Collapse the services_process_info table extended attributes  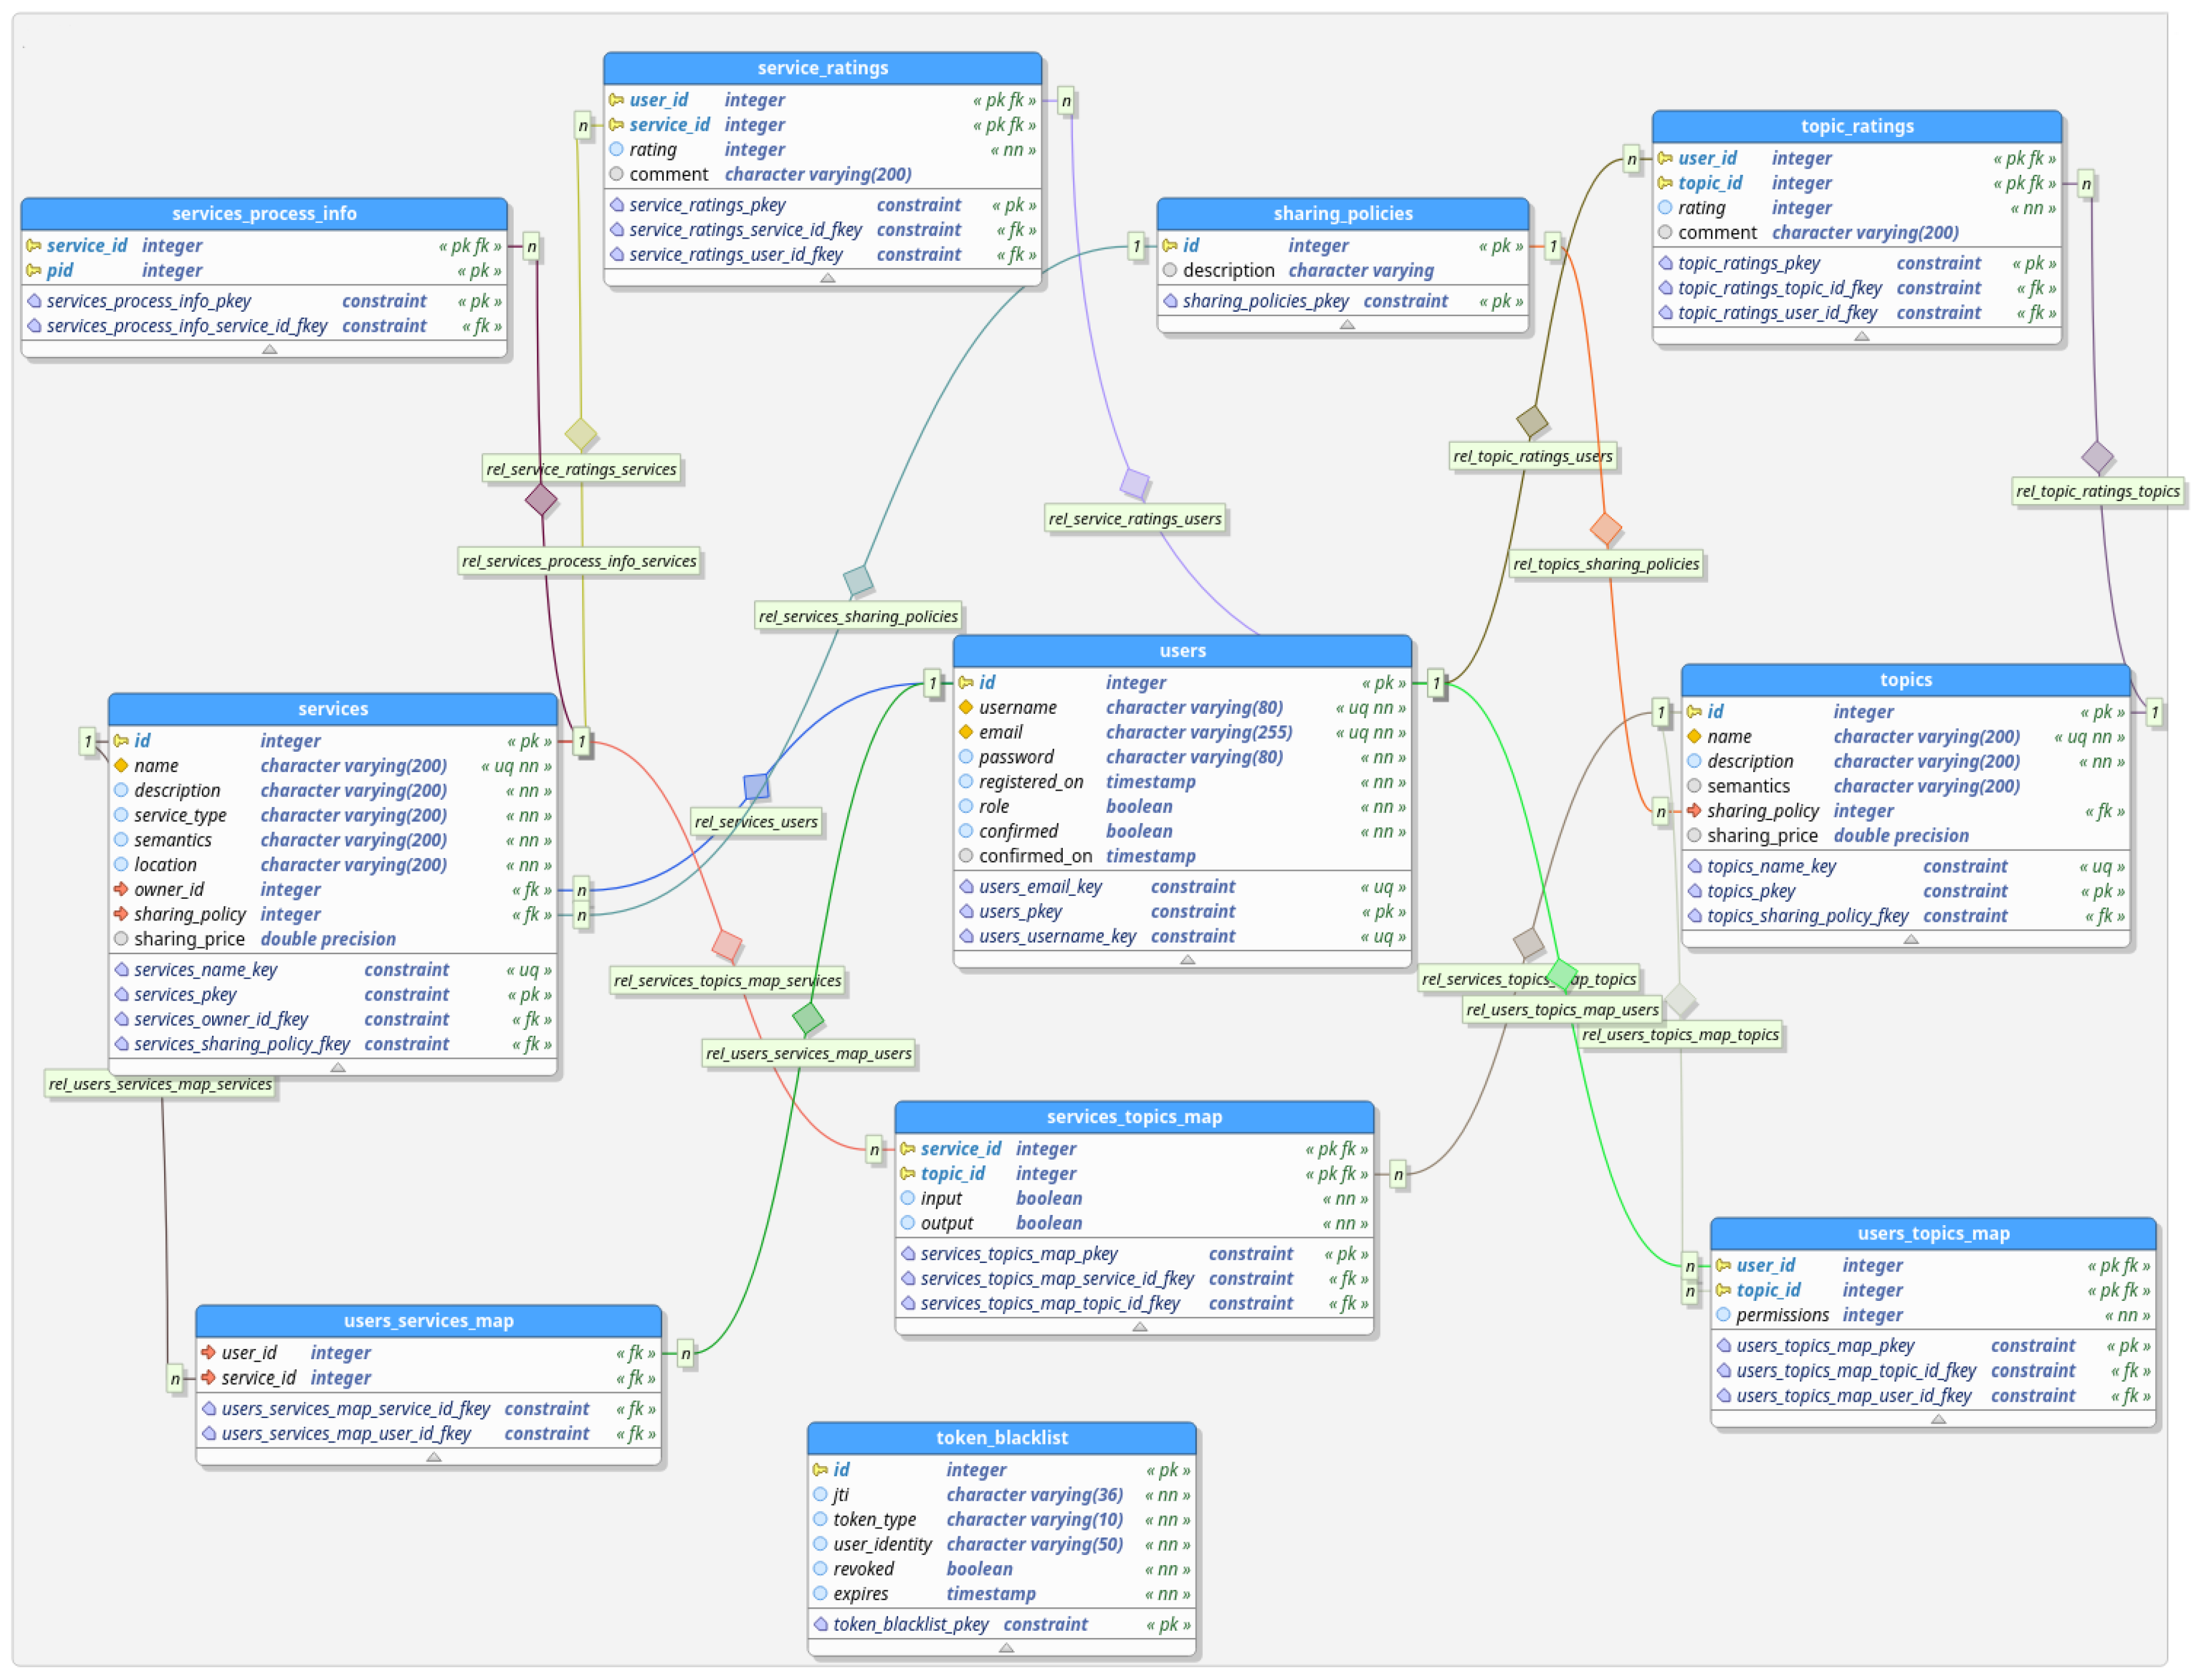pos(269,349)
